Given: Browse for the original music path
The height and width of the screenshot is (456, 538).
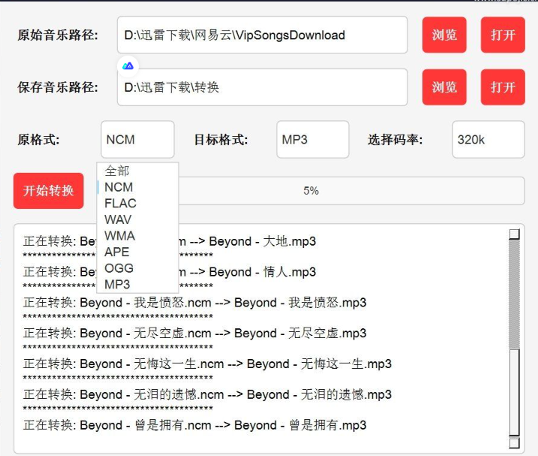Looking at the screenshot, I should 444,35.
